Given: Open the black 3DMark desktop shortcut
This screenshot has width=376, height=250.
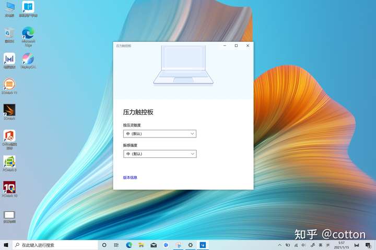Looking at the screenshot, I should [9, 112].
